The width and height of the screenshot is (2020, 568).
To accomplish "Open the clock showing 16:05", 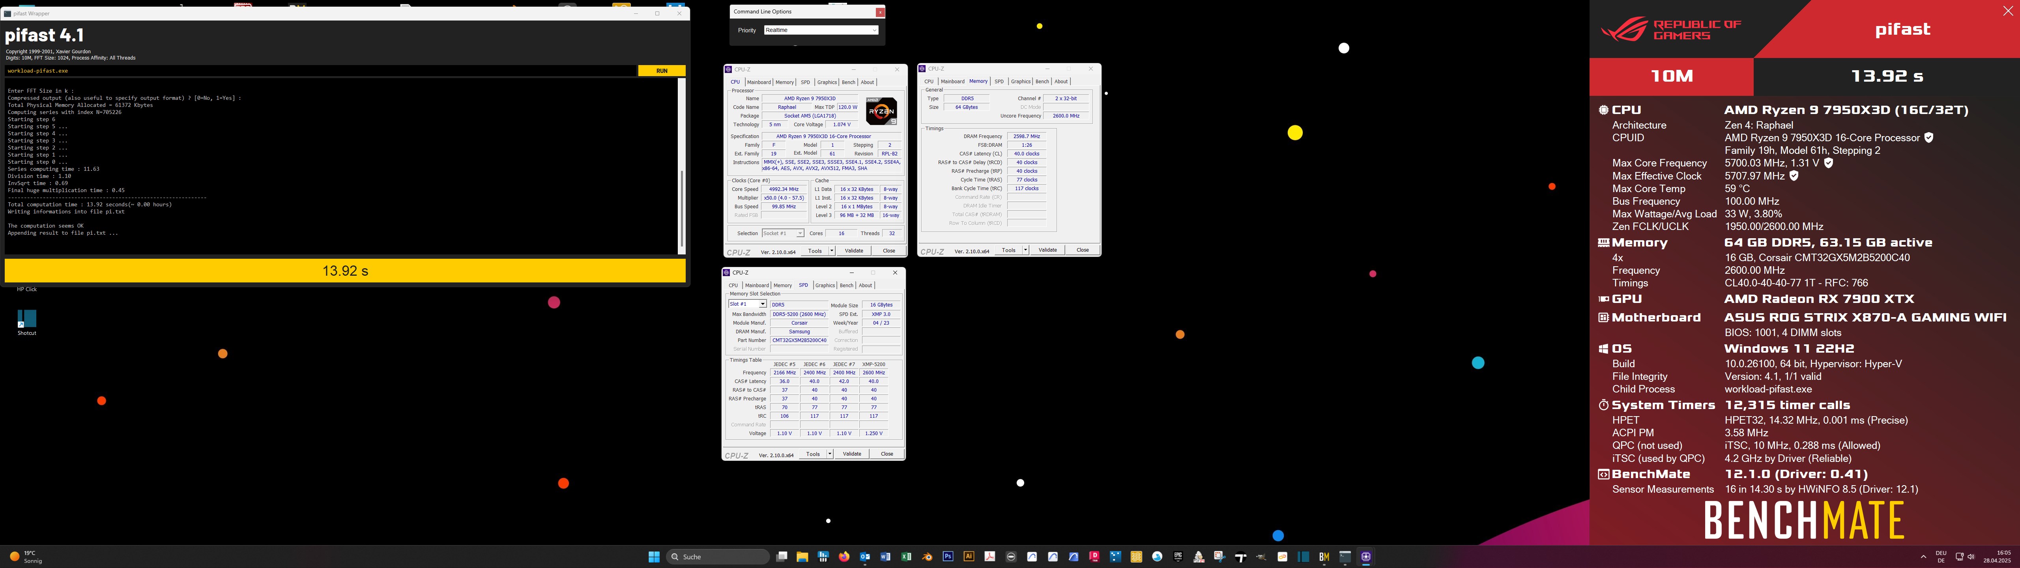I will point(1997,557).
